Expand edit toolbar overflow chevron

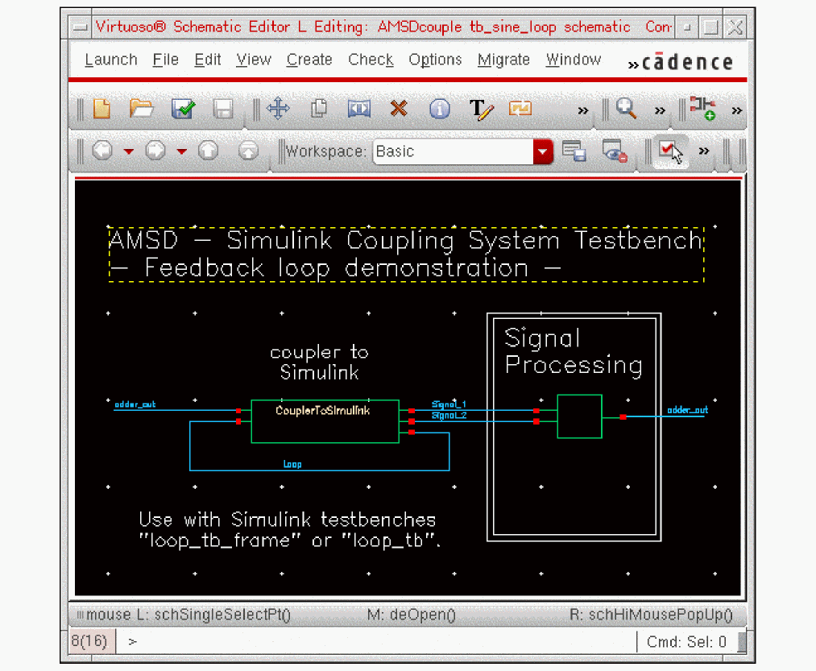(x=583, y=110)
